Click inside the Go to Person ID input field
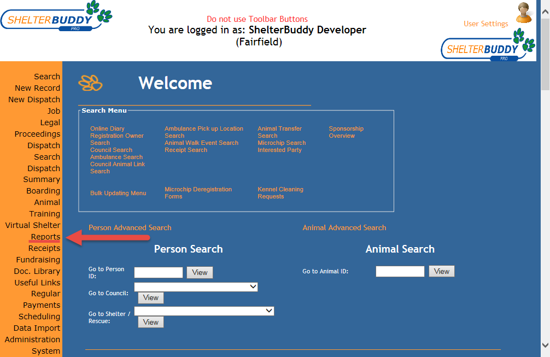This screenshot has width=550, height=357. pyautogui.click(x=158, y=272)
